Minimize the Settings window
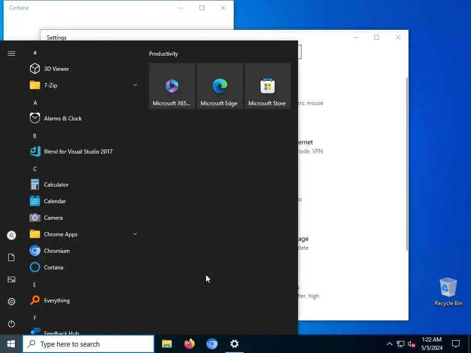The image size is (471, 353). pos(356,37)
